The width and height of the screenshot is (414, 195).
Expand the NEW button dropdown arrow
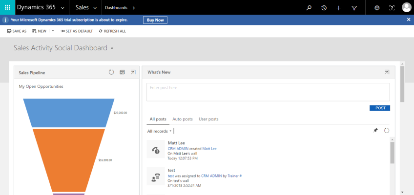pyautogui.click(x=53, y=31)
